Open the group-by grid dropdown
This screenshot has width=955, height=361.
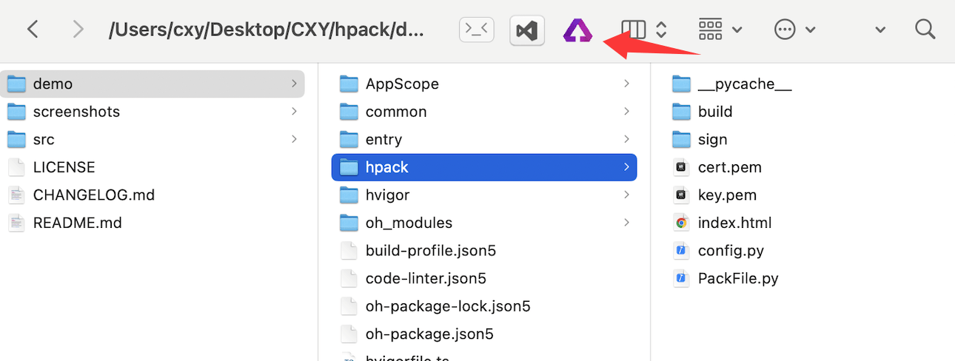(x=720, y=30)
